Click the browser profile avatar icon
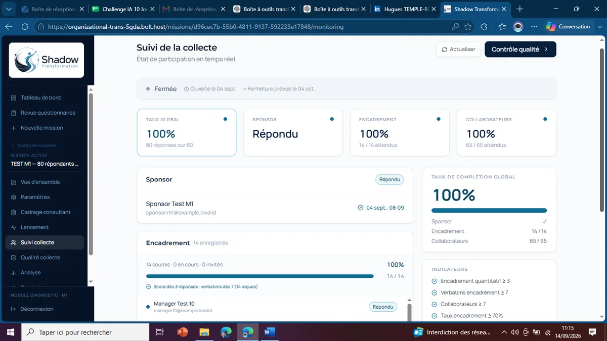The height and width of the screenshot is (341, 607). [x=518, y=27]
